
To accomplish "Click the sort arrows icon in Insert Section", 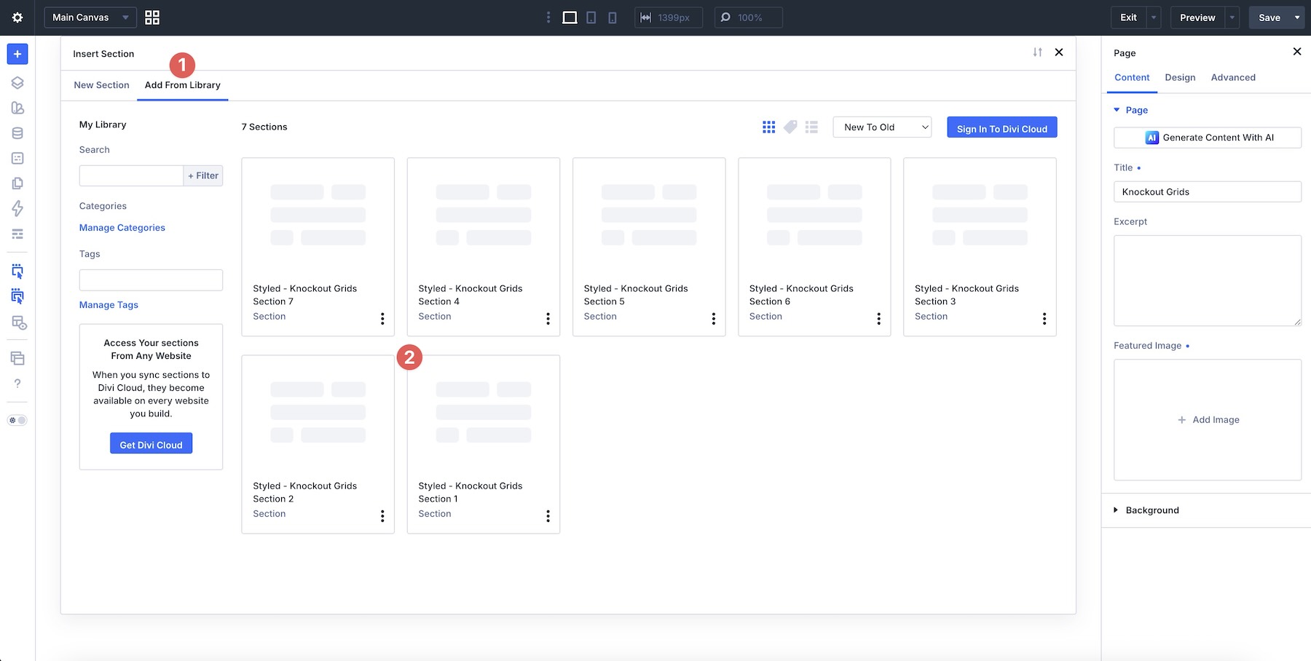I will (1037, 52).
